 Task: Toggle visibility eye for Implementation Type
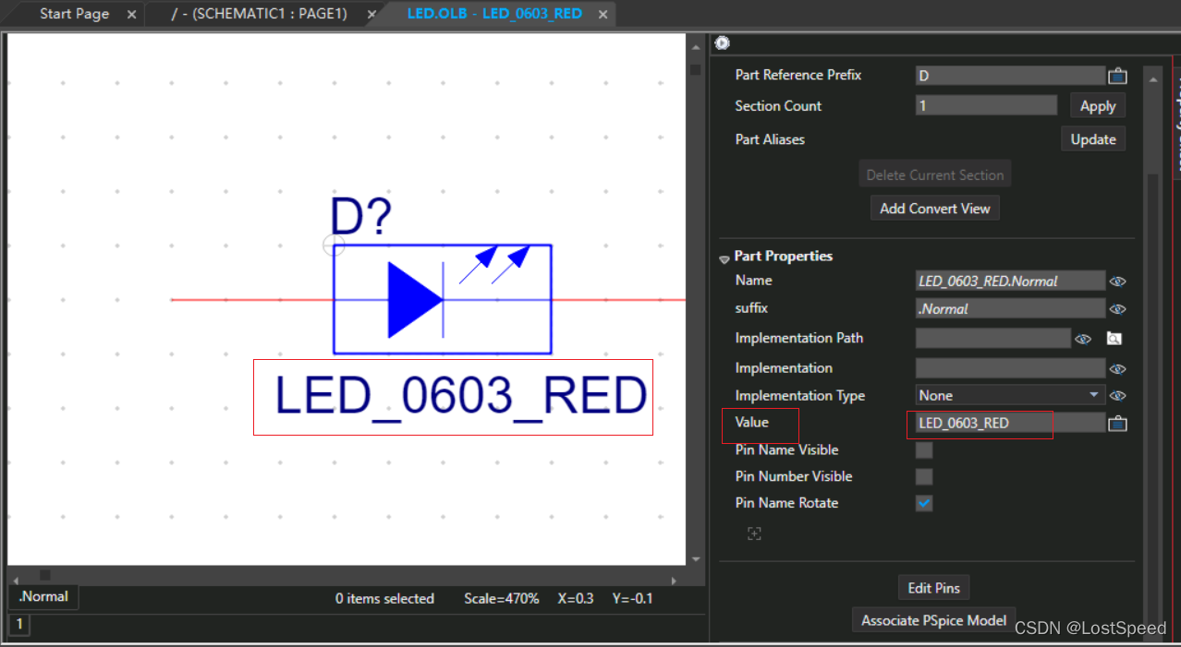(1117, 396)
